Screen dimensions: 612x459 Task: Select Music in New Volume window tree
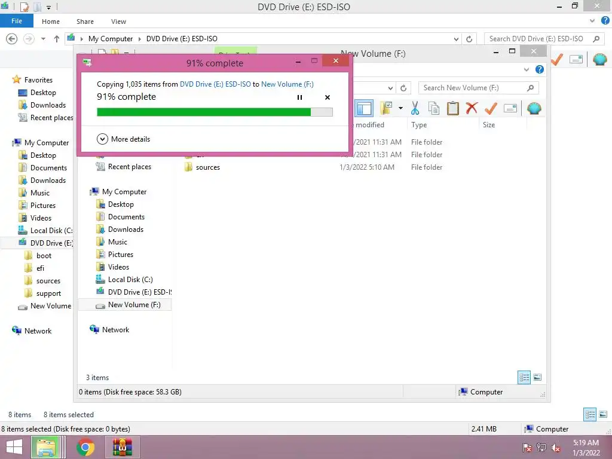coord(112,242)
